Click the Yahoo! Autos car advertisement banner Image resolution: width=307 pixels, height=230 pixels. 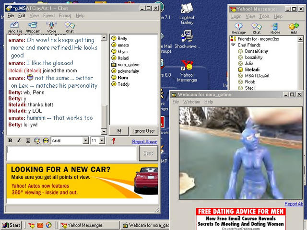82,181
